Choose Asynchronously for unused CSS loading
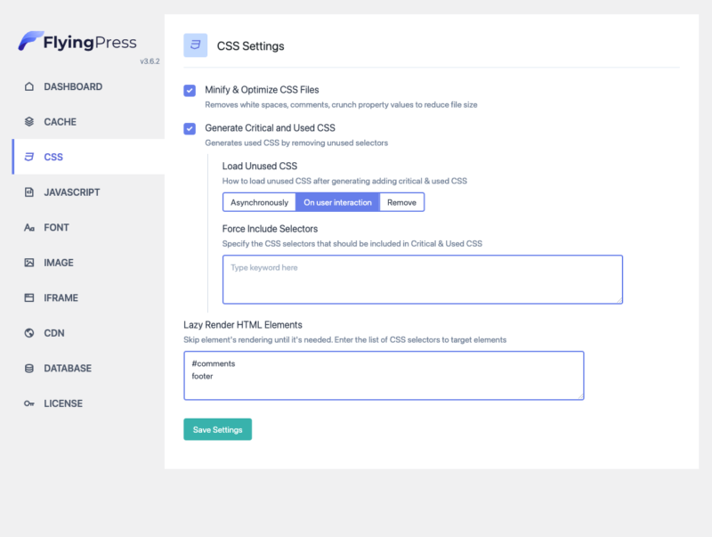712x537 pixels. pos(259,201)
